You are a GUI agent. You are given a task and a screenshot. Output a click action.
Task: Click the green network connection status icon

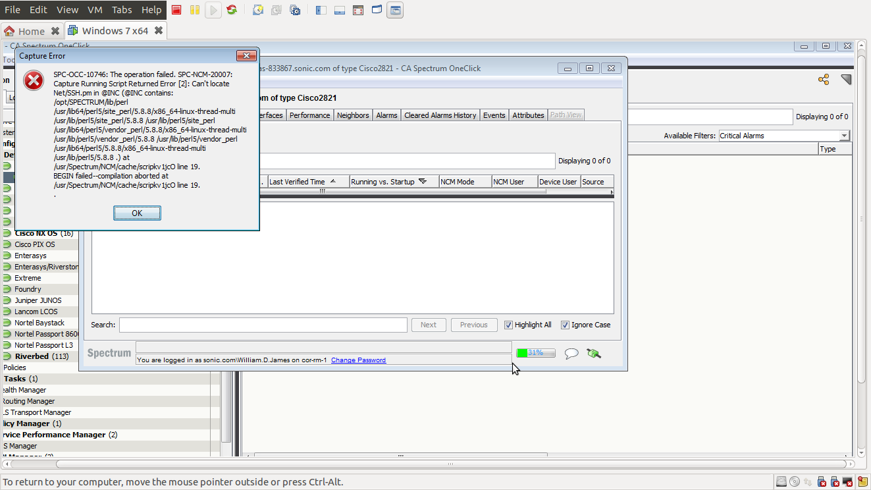(593, 353)
